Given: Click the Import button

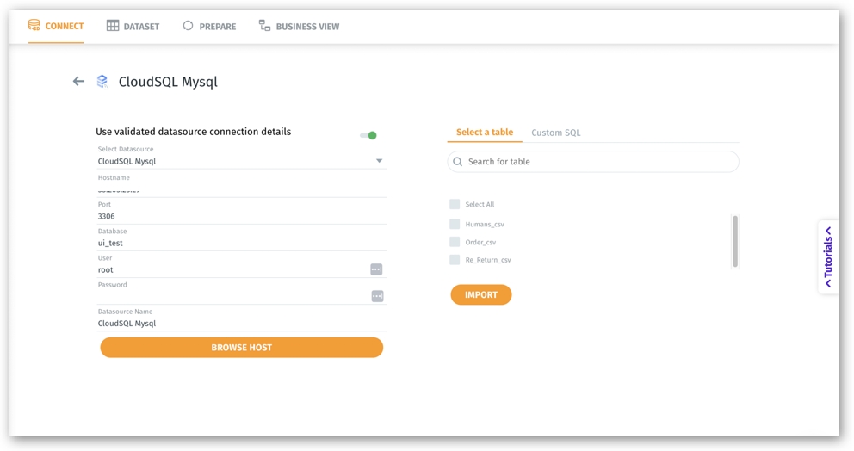Looking at the screenshot, I should [x=480, y=294].
